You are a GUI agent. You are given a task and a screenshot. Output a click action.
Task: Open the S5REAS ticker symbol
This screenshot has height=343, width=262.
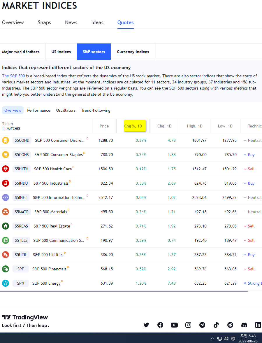click(x=21, y=226)
